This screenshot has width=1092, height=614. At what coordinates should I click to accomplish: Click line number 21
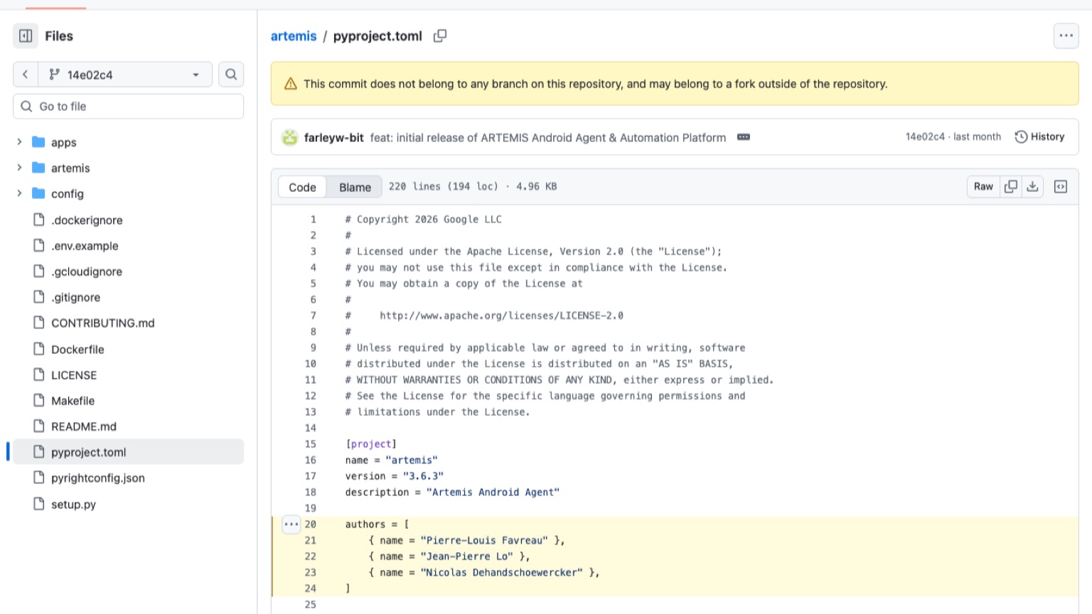tap(310, 540)
